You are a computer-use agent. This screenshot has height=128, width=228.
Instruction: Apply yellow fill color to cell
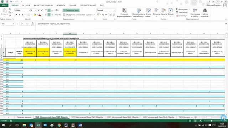pyautogui.click(x=35, y=15)
